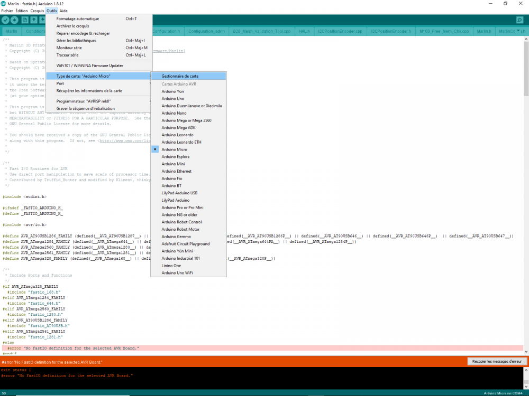This screenshot has width=529, height=396.
Task: Click the editor vertical scrollbar thumb
Action: (526, 69)
